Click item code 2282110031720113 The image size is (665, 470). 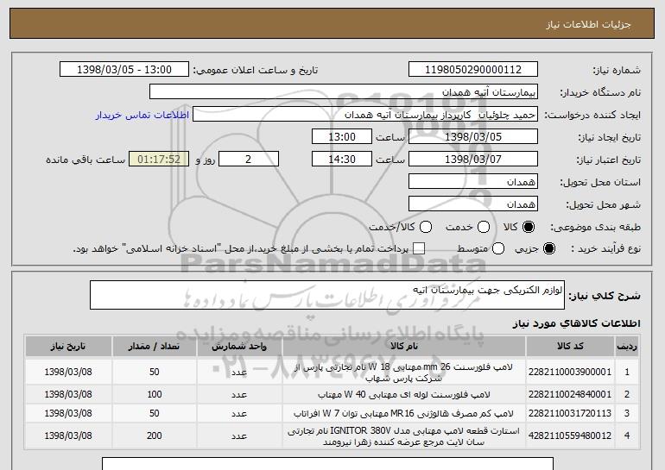tap(570, 413)
